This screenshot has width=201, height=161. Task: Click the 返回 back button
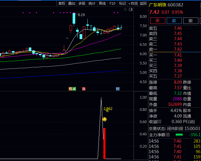[x=143, y=3]
